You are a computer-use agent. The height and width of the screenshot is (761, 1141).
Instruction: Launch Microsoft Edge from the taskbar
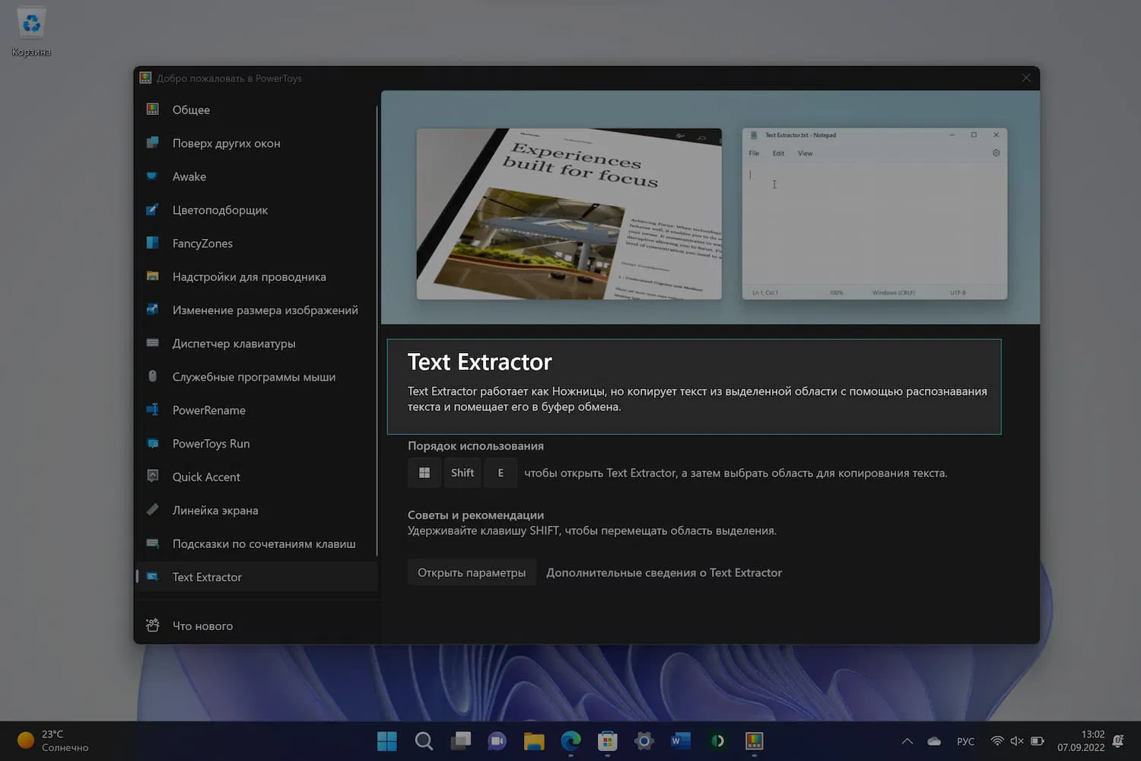(x=570, y=741)
